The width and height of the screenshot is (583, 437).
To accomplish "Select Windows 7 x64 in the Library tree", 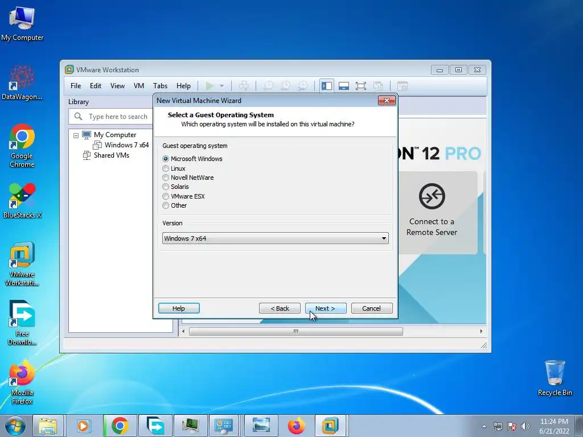I will (126, 145).
